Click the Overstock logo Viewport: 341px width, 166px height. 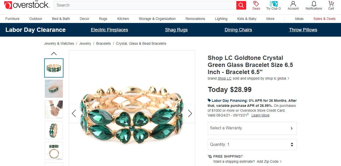click(26, 5)
